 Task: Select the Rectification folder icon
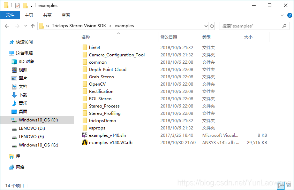coord(85,91)
